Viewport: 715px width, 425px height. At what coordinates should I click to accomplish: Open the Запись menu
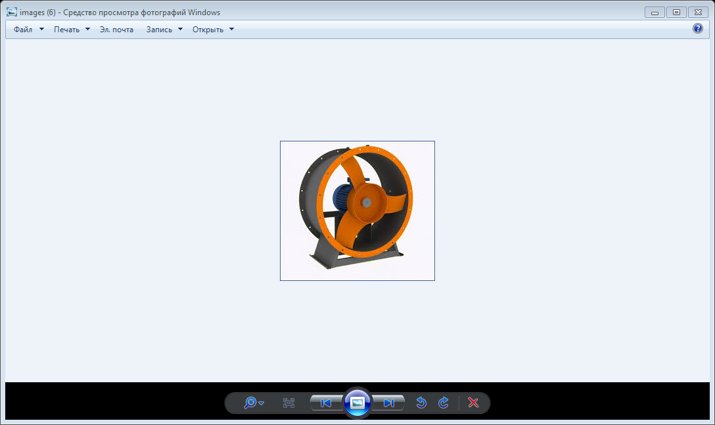pos(159,29)
